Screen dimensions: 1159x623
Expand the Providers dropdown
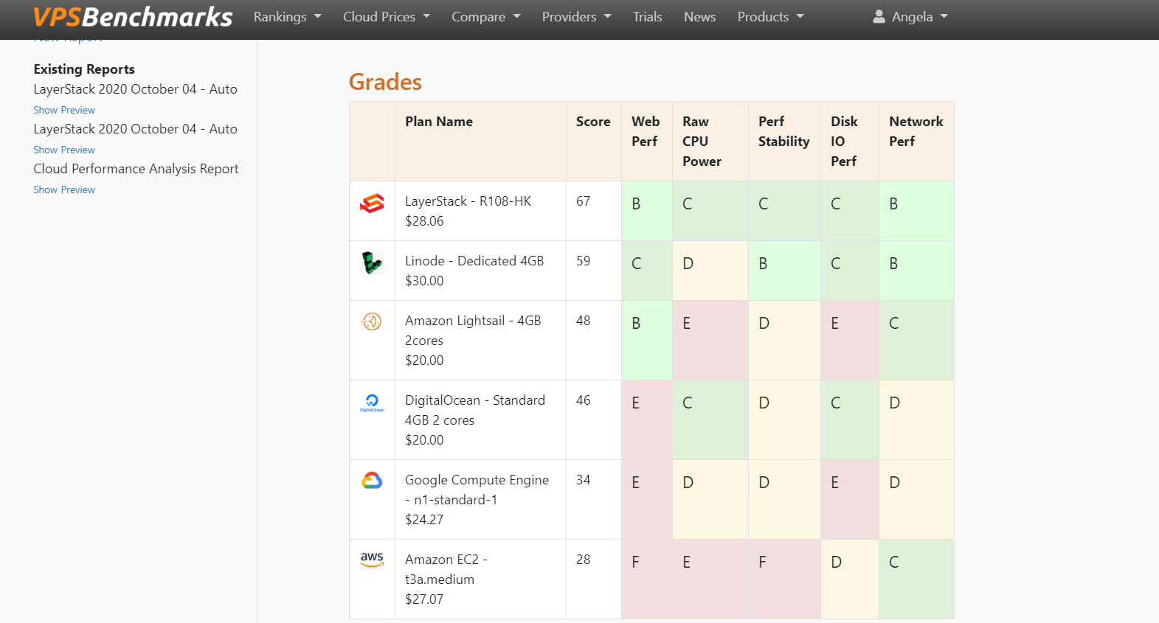(577, 17)
